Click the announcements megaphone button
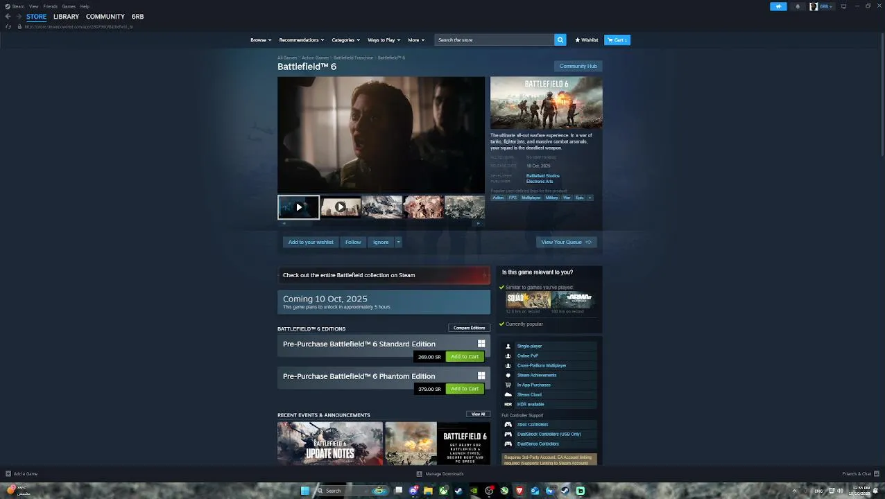This screenshot has height=499, width=885. coord(778,6)
